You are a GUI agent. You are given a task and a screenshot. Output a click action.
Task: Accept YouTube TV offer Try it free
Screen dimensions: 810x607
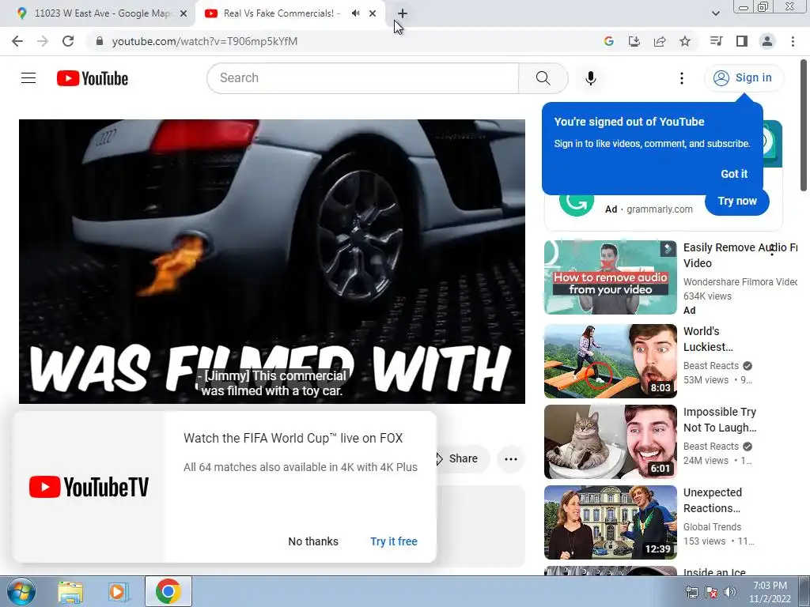pyautogui.click(x=394, y=541)
